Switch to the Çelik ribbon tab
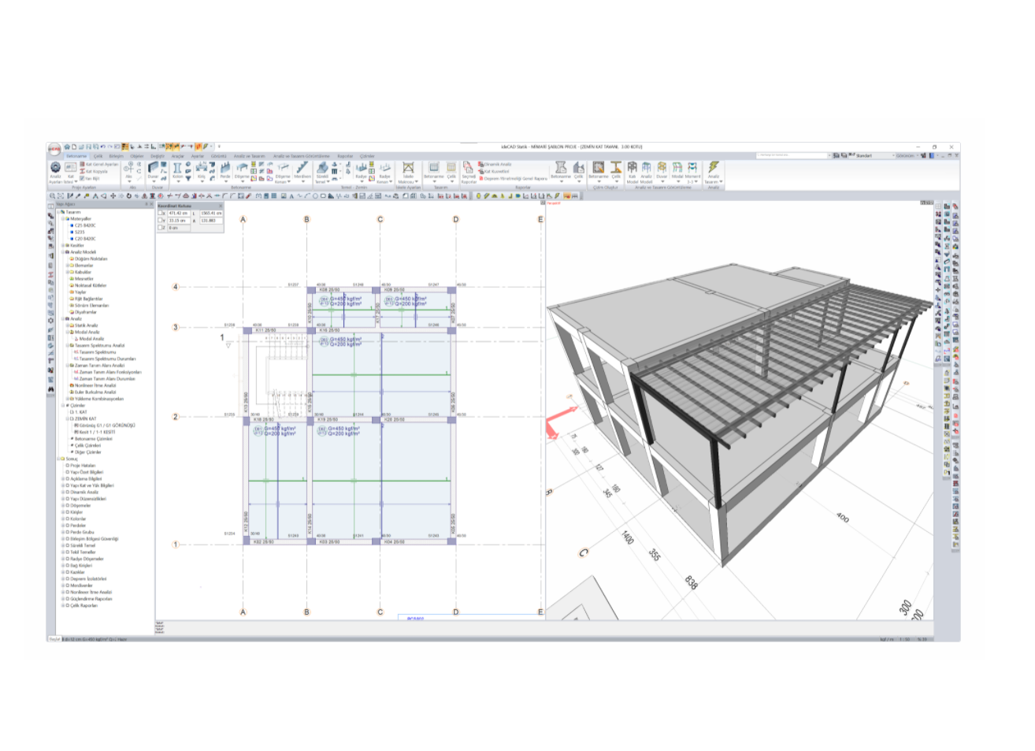 pyautogui.click(x=98, y=156)
